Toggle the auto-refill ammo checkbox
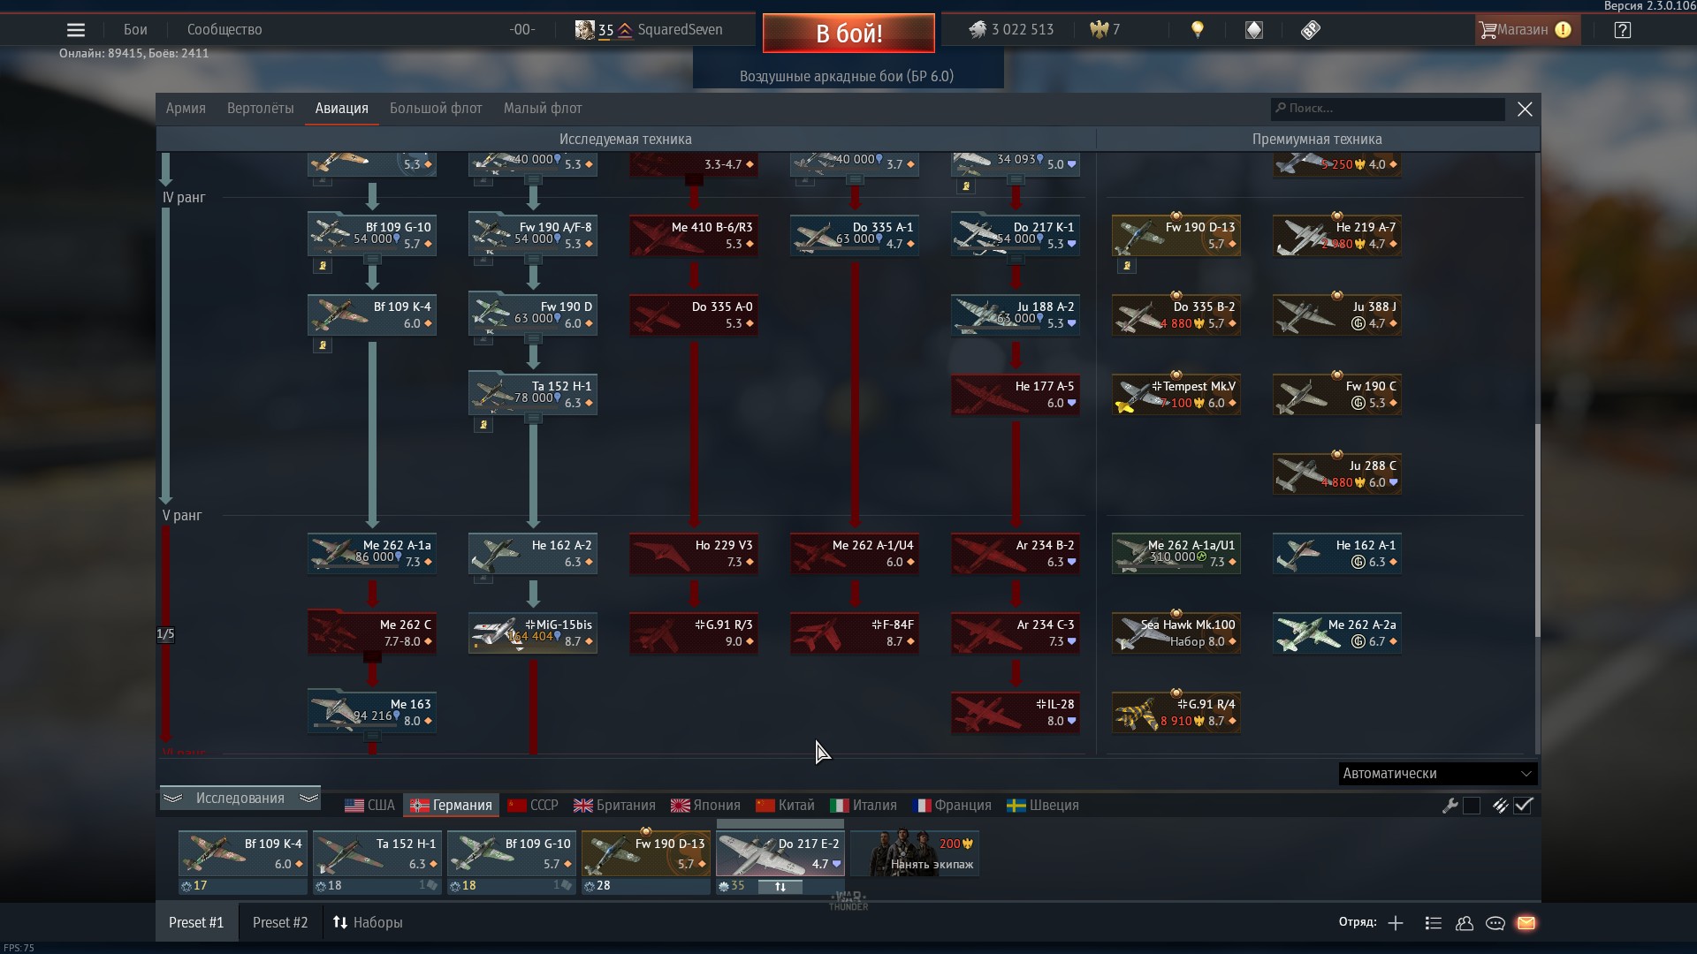This screenshot has height=954, width=1697. pos(1523,806)
